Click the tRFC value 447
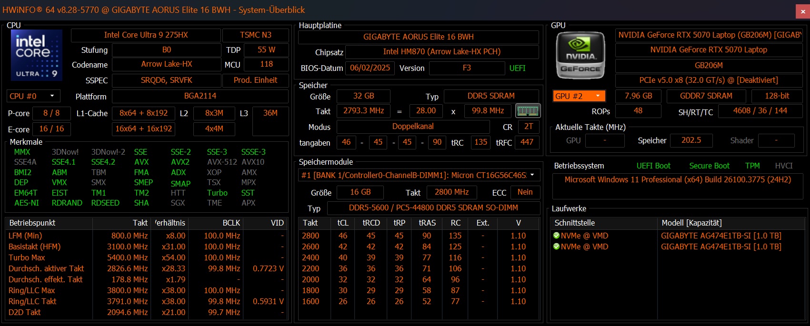The image size is (810, 326). pos(527,142)
